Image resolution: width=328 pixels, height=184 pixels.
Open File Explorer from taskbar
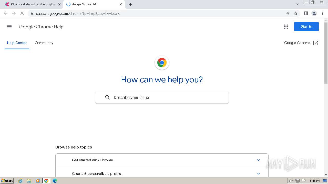(29, 181)
